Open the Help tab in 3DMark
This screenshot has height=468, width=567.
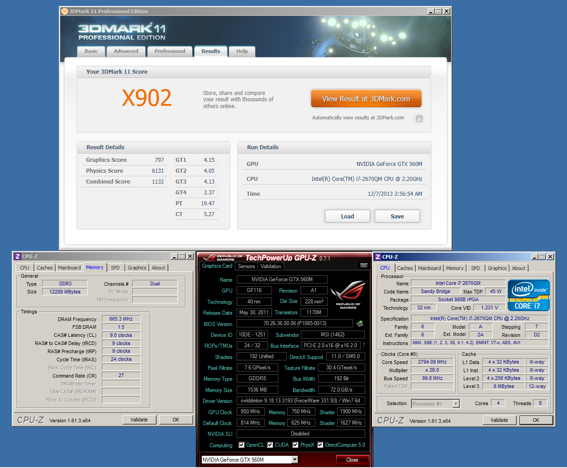click(x=242, y=52)
